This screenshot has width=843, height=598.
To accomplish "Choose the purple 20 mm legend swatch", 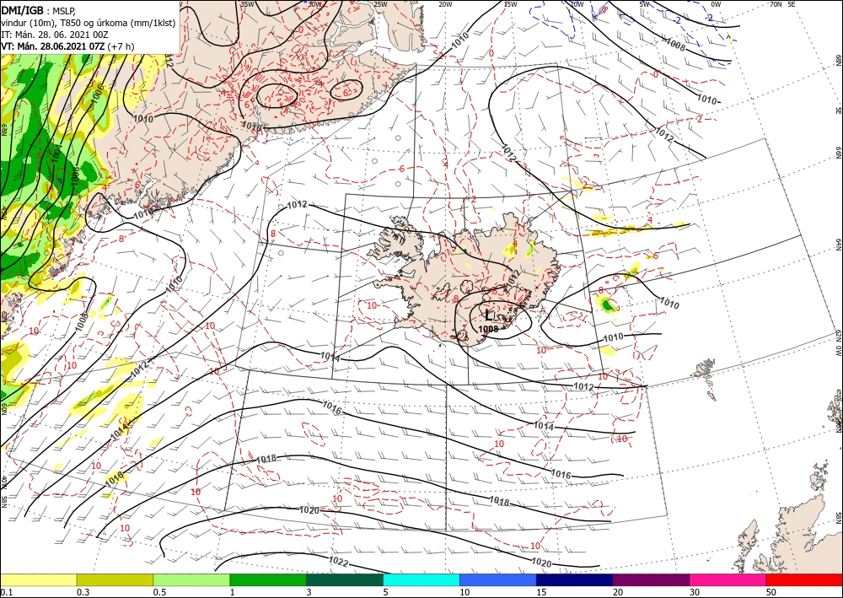I will coord(651,579).
